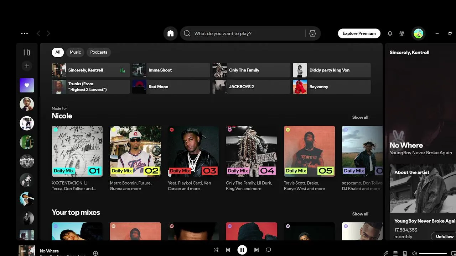Open the three-dot app menu
Screen dimensions: 456x256
[25, 33]
